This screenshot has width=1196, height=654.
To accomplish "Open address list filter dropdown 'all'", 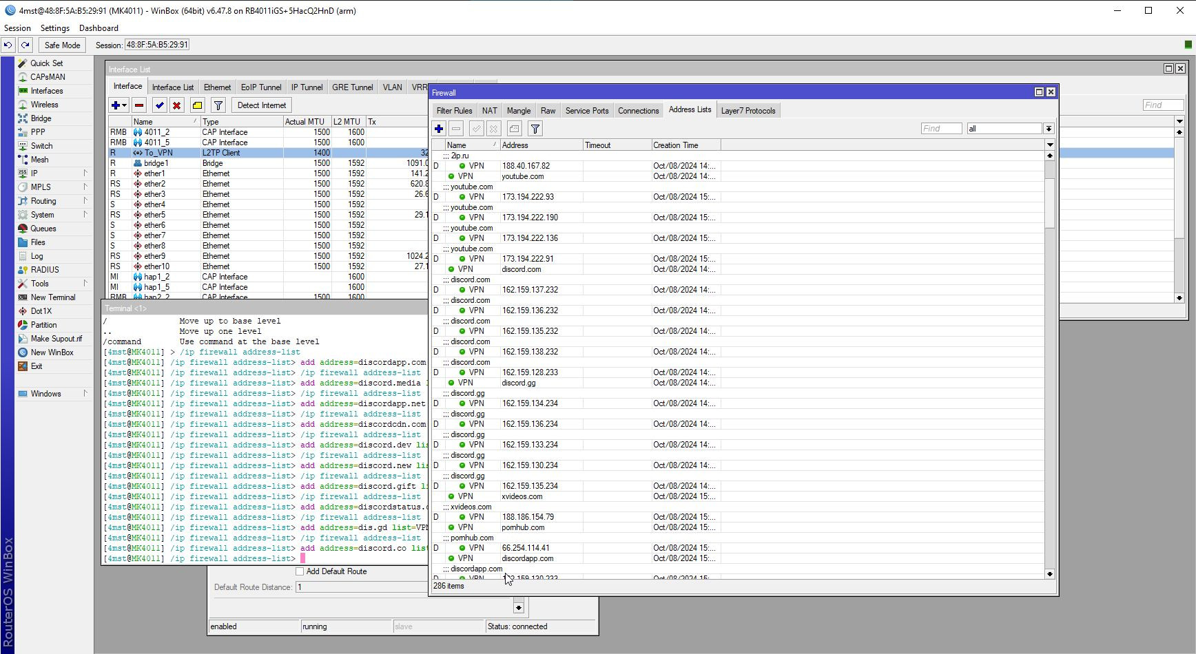I will [1049, 129].
